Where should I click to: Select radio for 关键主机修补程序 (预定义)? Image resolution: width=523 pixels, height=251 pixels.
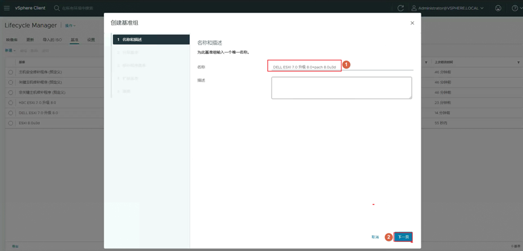11,82
